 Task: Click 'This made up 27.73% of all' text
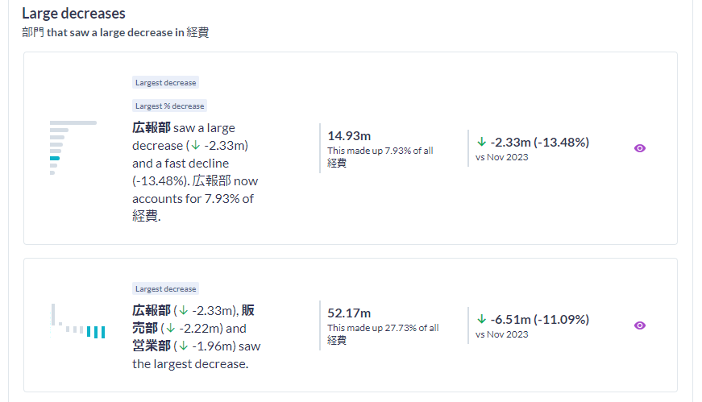pos(383,328)
